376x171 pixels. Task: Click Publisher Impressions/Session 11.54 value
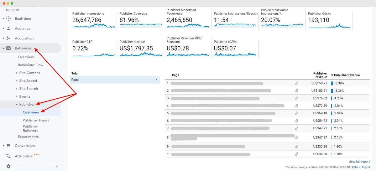(221, 20)
